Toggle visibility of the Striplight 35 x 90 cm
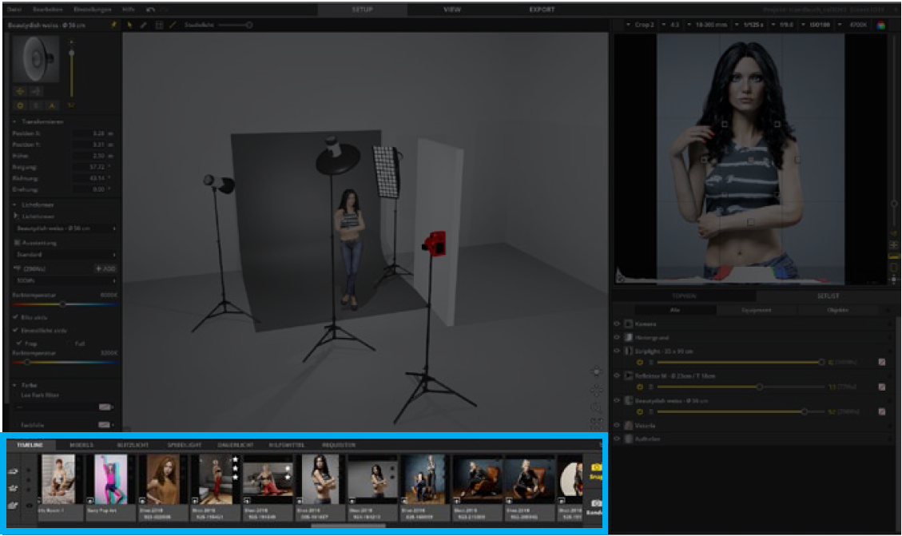902x536 pixels. tap(617, 350)
